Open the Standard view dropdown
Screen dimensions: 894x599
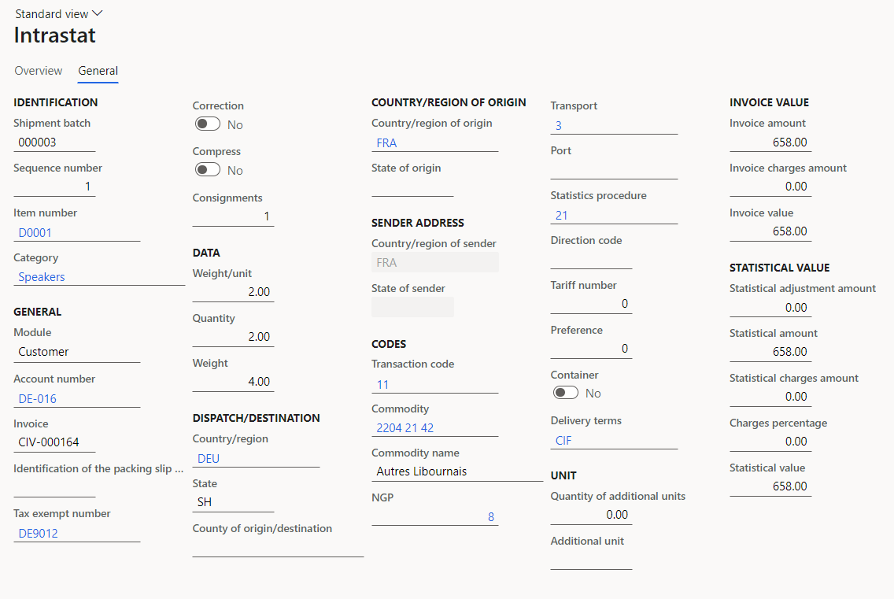(58, 13)
